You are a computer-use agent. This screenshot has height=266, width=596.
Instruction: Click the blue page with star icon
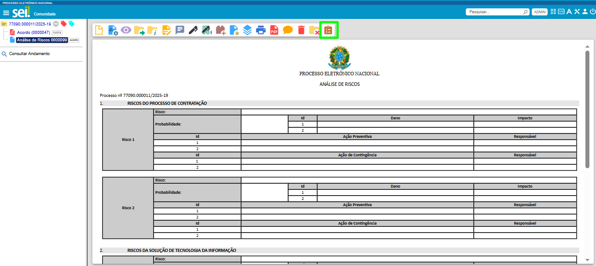[x=234, y=30]
